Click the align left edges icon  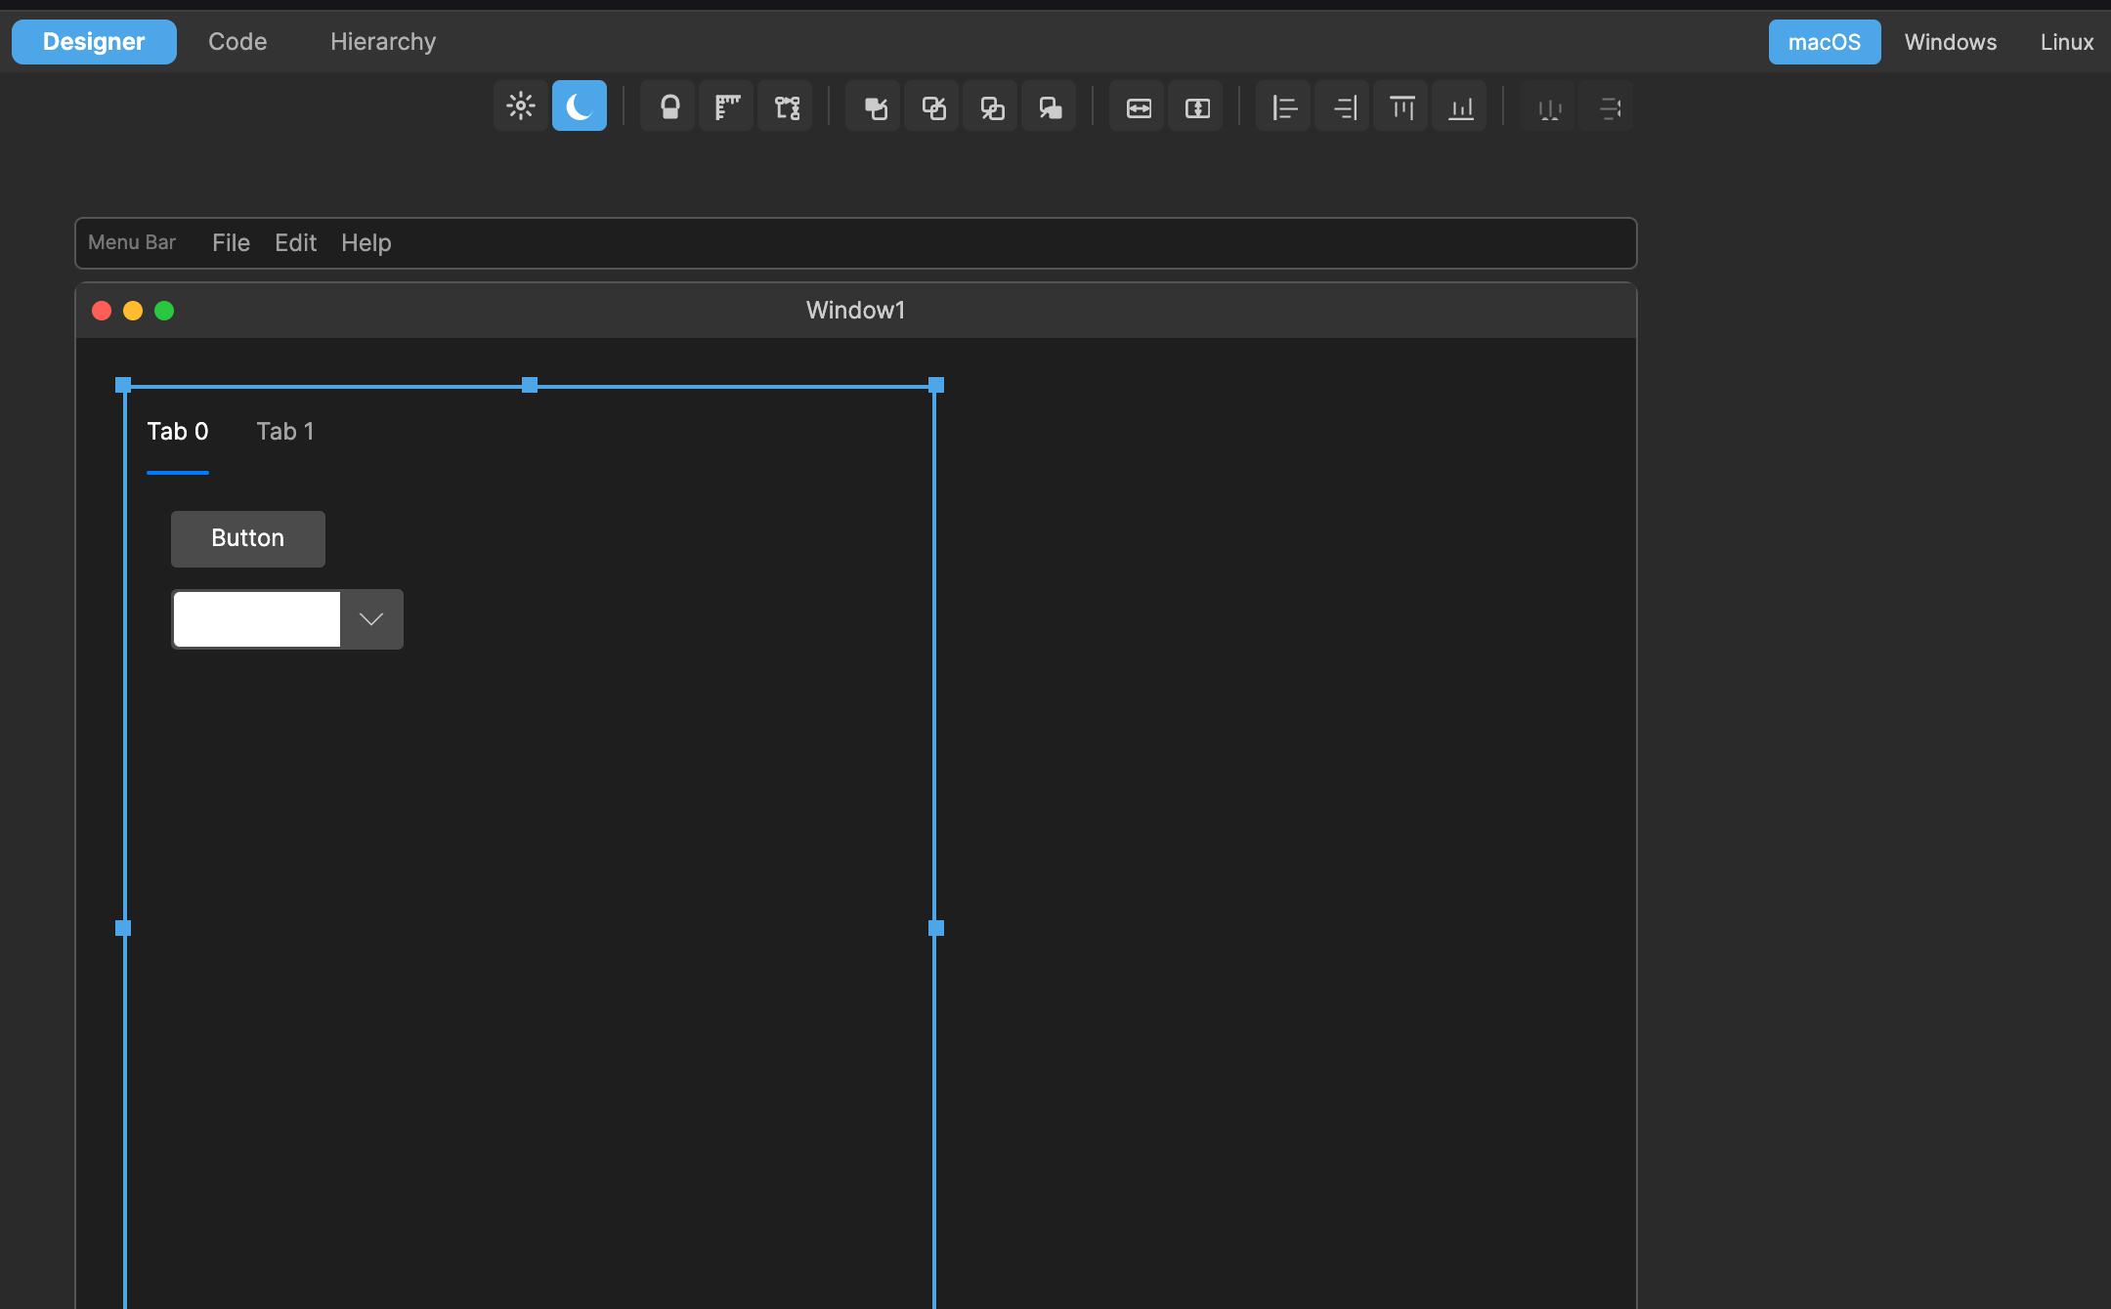tap(1284, 106)
